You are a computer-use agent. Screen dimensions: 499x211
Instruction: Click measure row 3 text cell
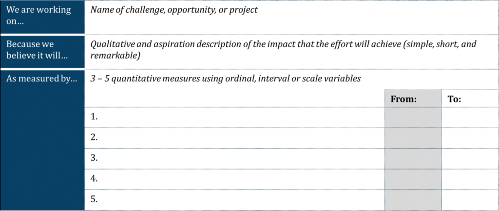click(x=234, y=158)
